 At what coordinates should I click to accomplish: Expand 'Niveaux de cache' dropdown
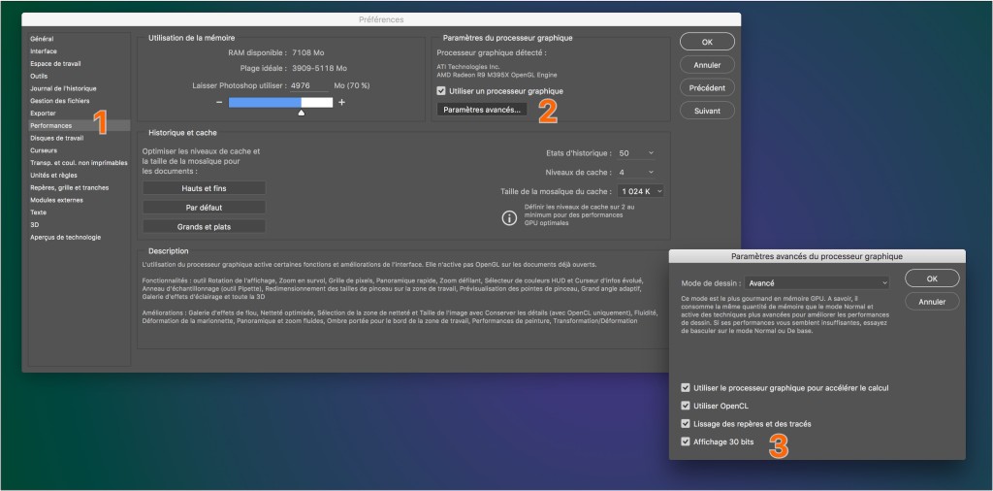[x=636, y=172]
